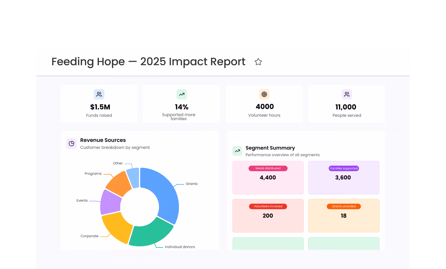Click the Segment Summary heading

click(270, 148)
